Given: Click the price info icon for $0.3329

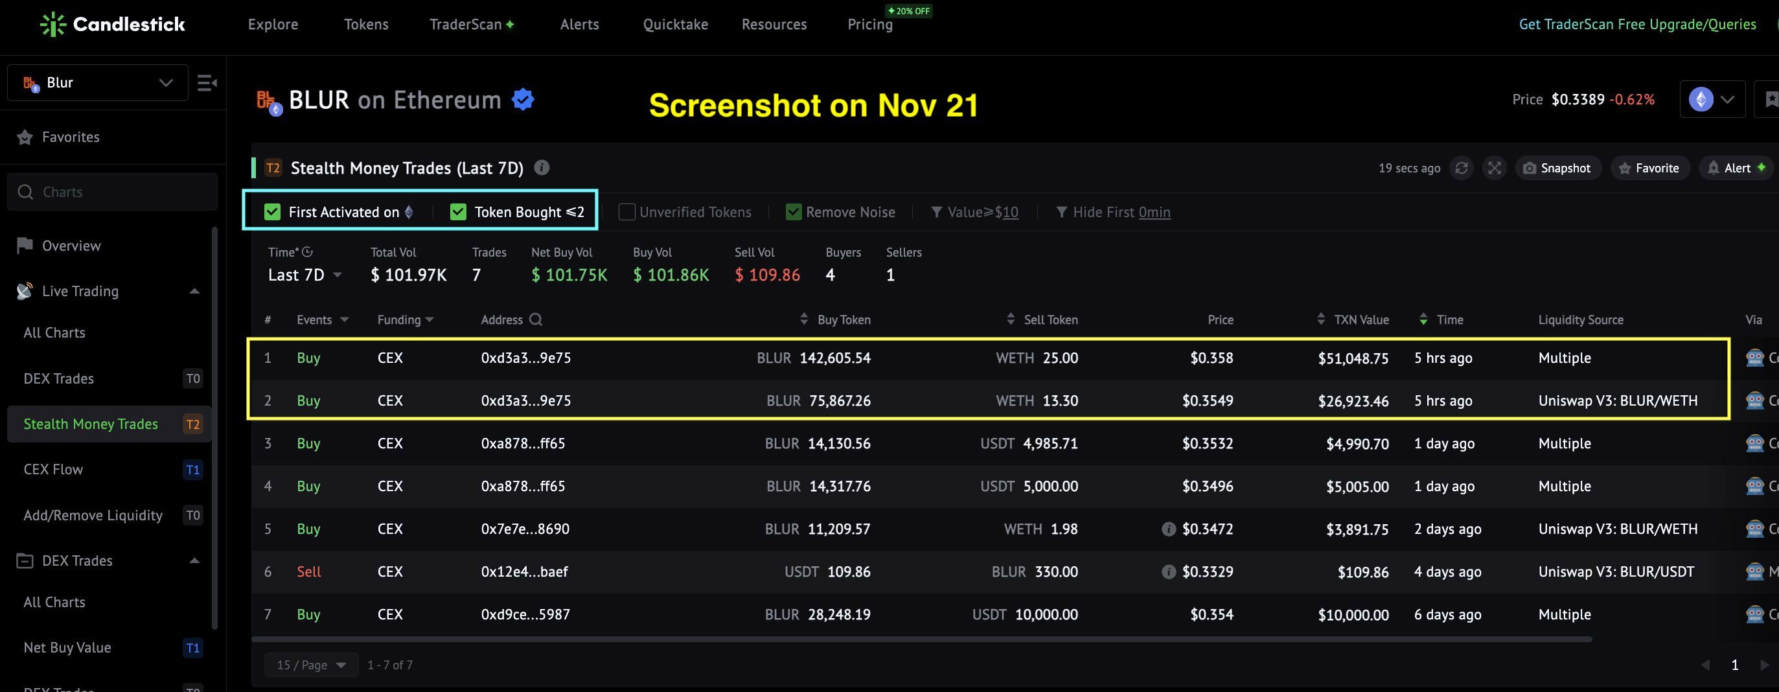Looking at the screenshot, I should click(x=1169, y=572).
